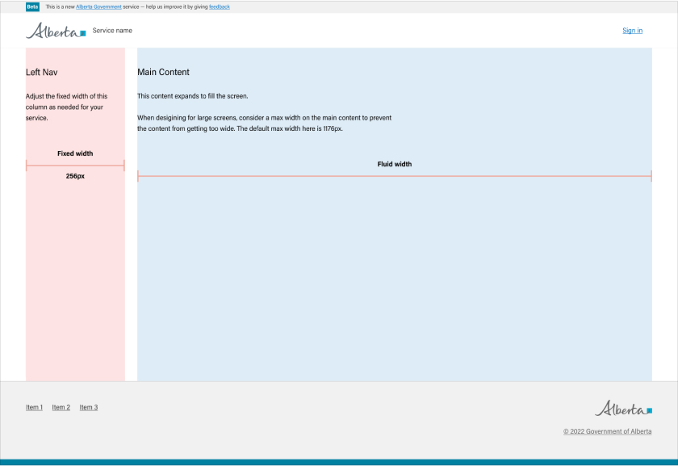Go to Item 3 in footer

89,408
